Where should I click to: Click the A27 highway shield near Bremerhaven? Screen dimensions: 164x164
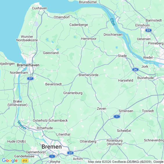coord(30,78)
